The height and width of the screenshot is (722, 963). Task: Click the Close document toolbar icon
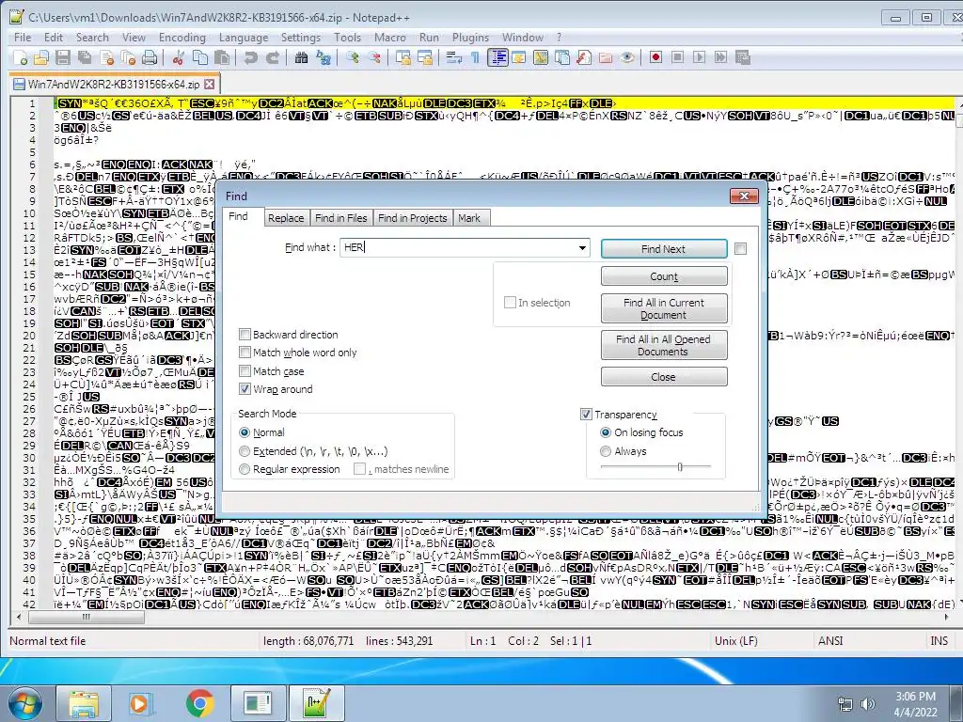coord(107,57)
